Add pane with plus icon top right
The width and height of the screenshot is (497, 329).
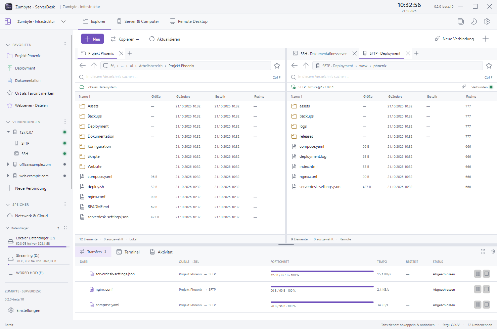coord(486,39)
